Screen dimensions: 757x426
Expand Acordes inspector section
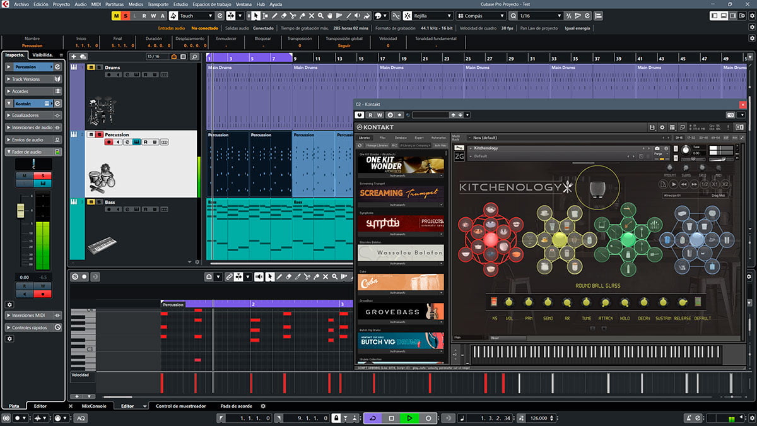33,91
